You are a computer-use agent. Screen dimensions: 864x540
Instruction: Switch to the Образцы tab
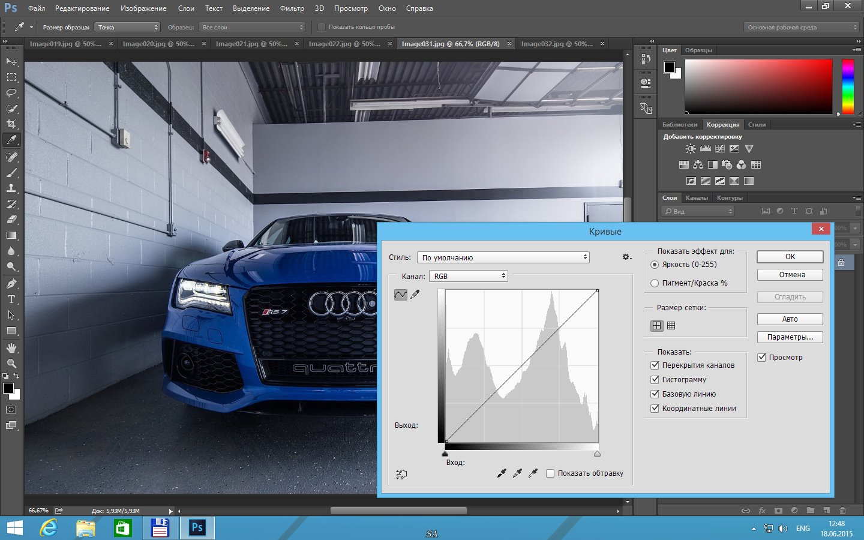(698, 50)
